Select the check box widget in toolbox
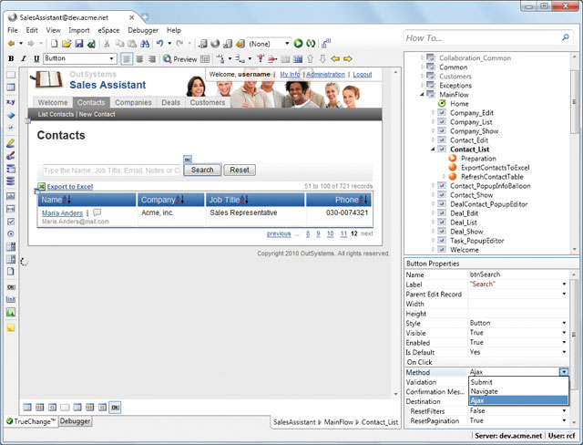583x445 pixels. click(x=11, y=222)
